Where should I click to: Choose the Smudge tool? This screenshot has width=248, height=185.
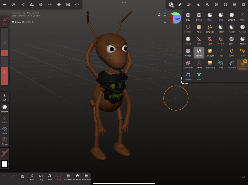click(210, 29)
